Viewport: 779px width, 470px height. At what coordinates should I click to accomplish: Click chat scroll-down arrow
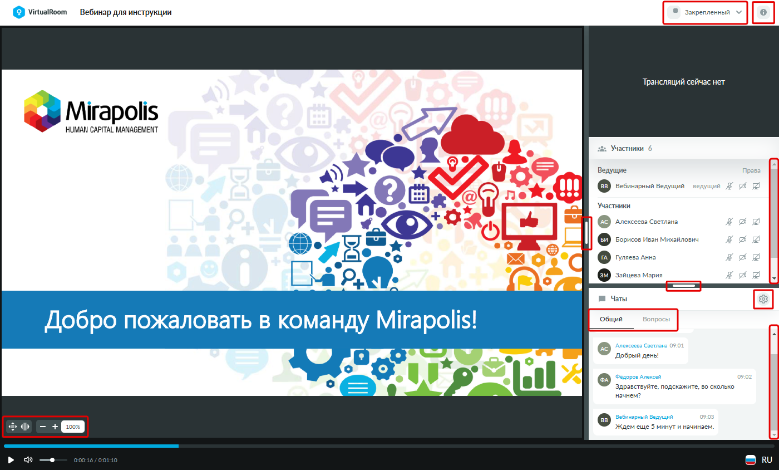pos(773,434)
